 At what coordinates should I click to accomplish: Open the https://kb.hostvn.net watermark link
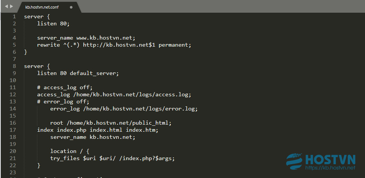pyautogui.click(x=330, y=168)
